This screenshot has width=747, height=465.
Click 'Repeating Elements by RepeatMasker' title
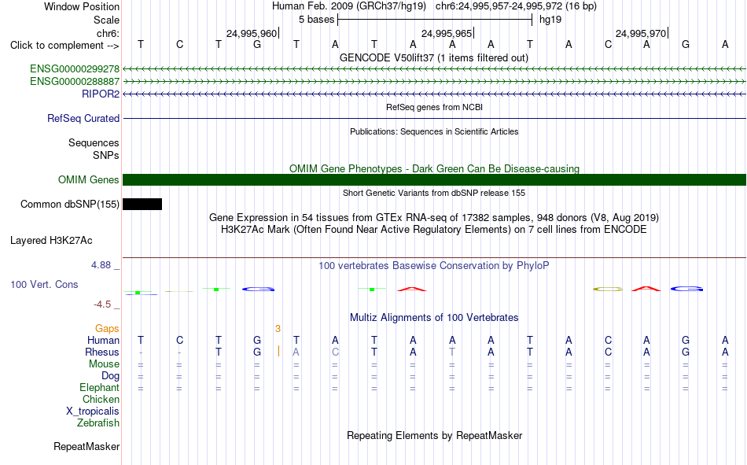pos(435,435)
